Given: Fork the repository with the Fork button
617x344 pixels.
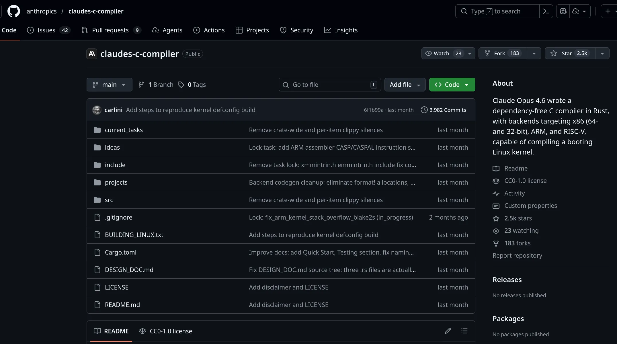Looking at the screenshot, I should [503, 53].
